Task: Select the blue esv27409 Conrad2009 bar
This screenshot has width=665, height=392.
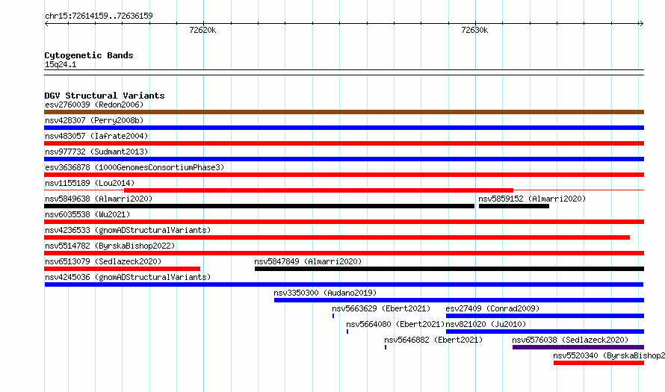Action: (545, 316)
